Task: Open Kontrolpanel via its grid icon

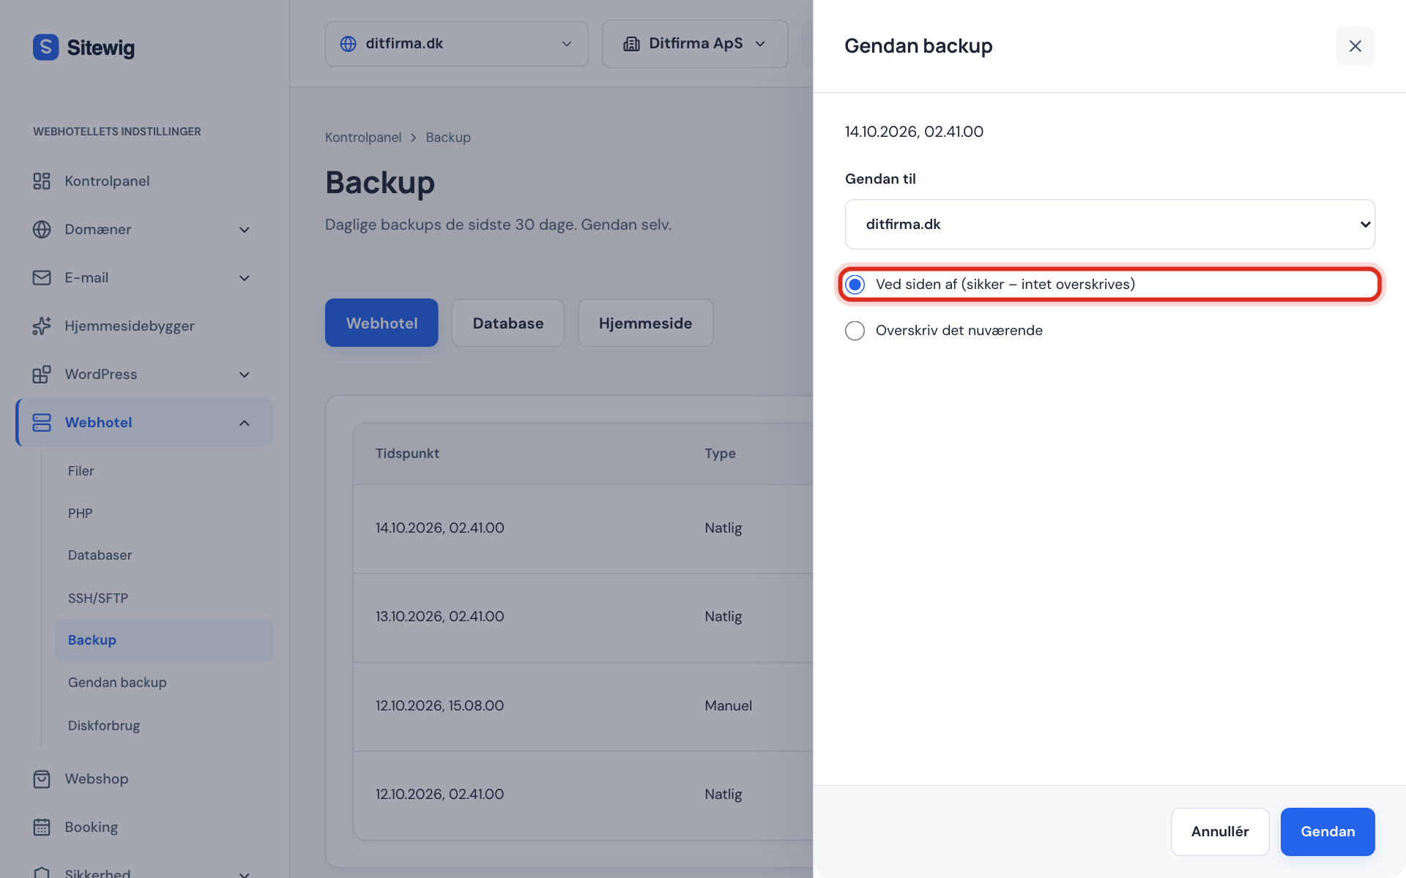Action: (42, 181)
